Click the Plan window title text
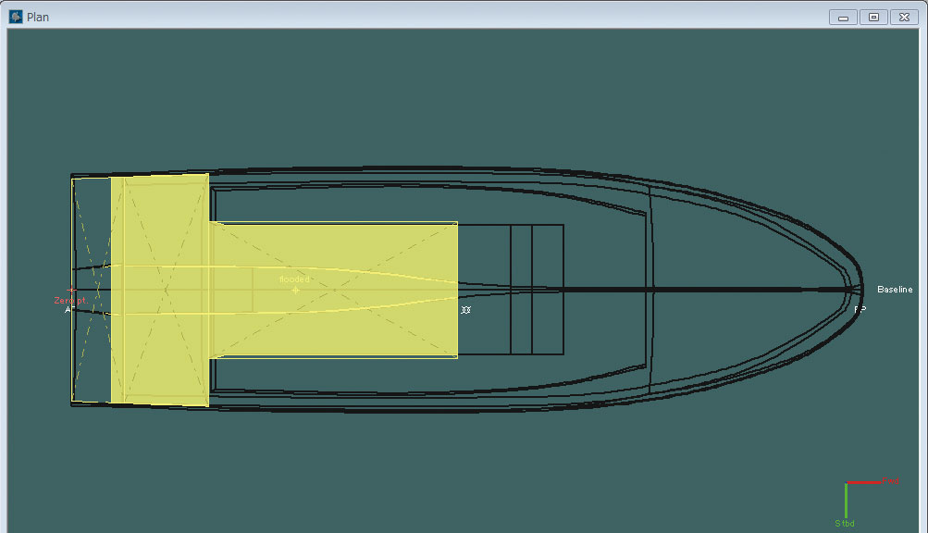The image size is (928, 533). 38,18
